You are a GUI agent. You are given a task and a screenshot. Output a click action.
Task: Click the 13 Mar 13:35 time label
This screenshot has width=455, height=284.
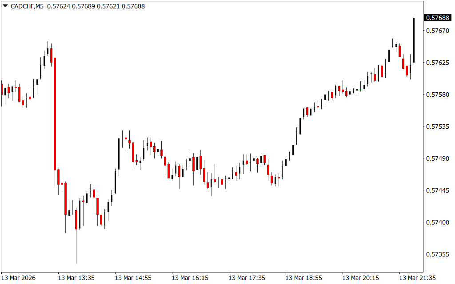click(76, 278)
